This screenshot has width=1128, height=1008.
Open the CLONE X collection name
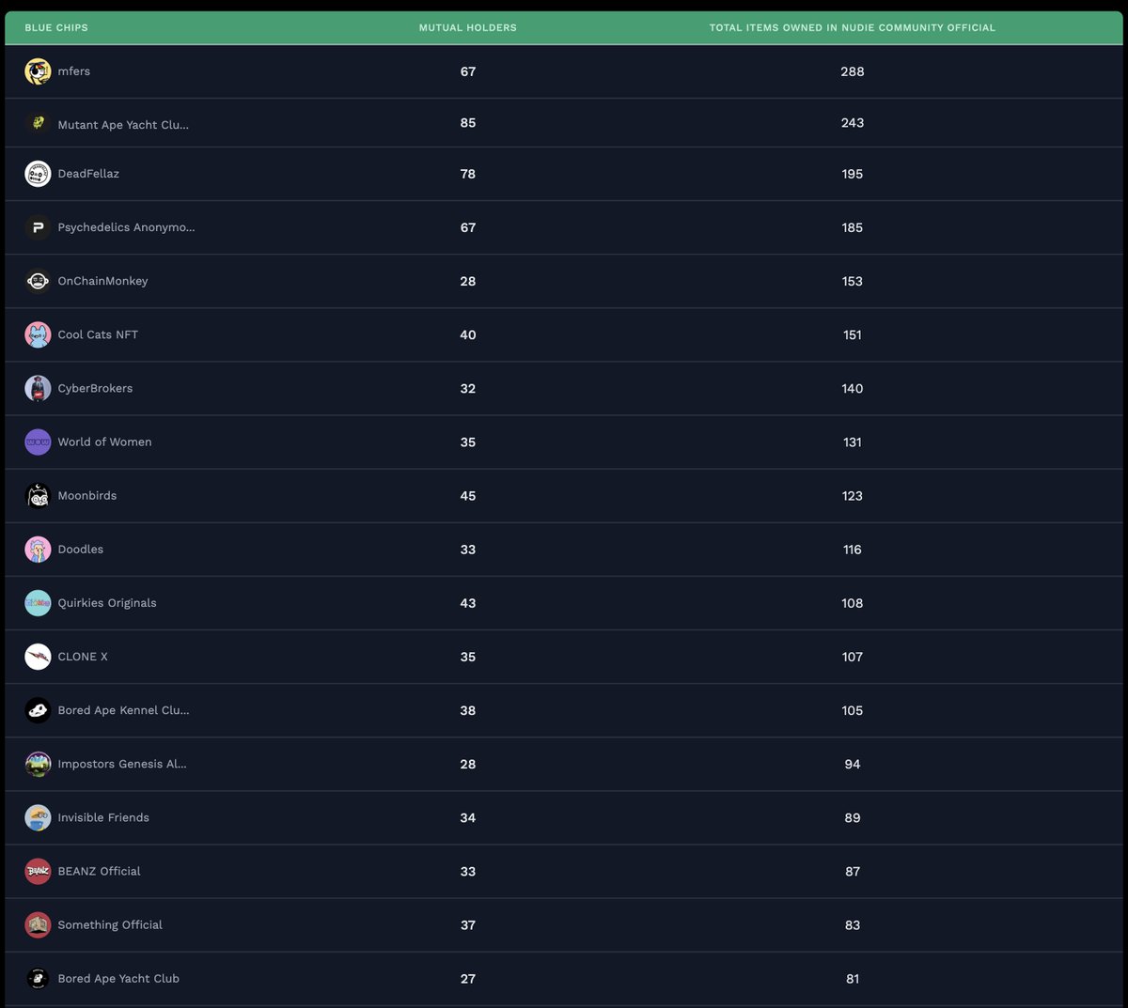[83, 657]
